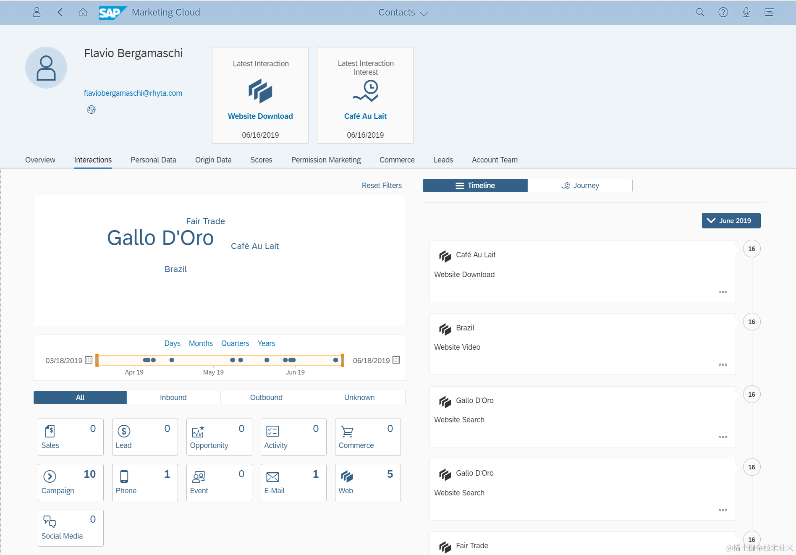Image resolution: width=796 pixels, height=555 pixels.
Task: Switch to the Overview tab
Action: pos(40,160)
